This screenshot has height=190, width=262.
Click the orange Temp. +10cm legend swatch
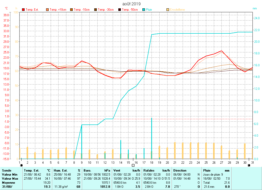pyautogui.click(x=47, y=10)
